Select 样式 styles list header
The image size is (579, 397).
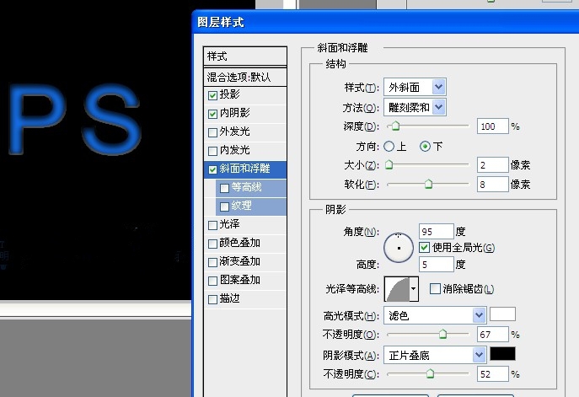244,56
